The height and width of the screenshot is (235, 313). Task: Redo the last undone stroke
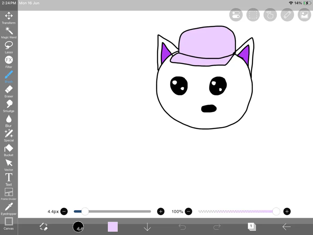[x=217, y=227]
